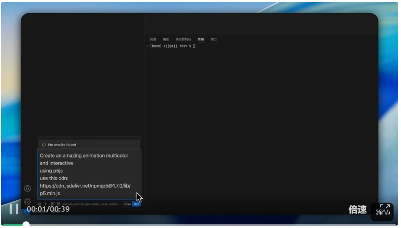Click the plus add files icon
Screen dimensions: 401x228
click(46, 204)
